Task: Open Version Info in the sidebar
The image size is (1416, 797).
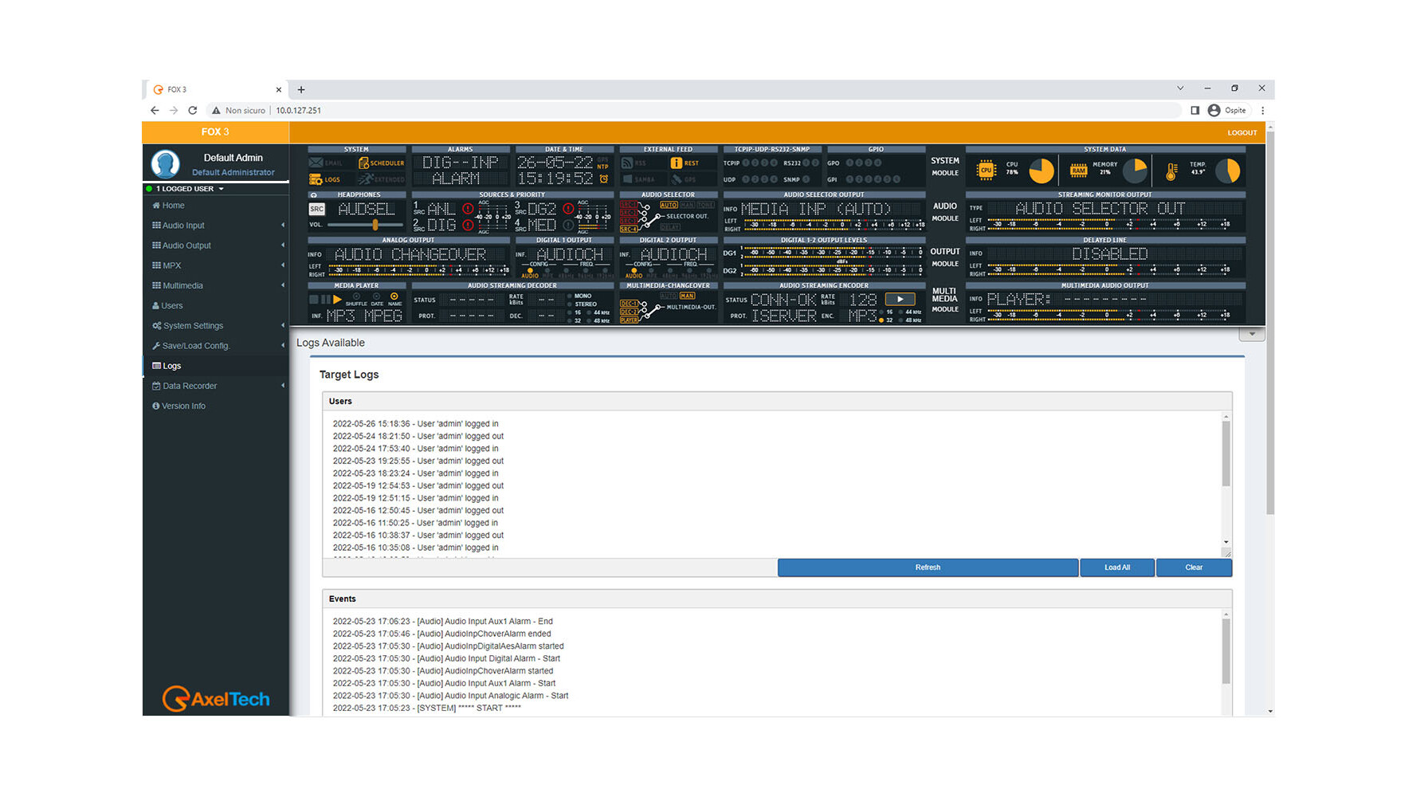Action: [183, 406]
